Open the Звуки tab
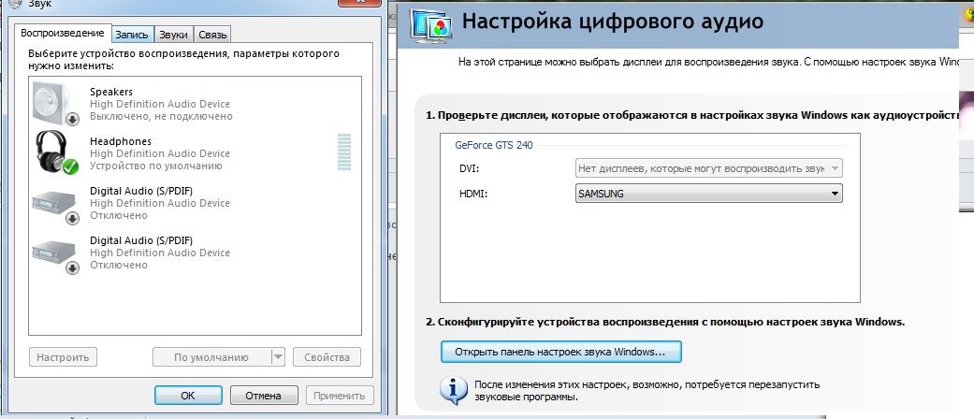 tap(172, 35)
